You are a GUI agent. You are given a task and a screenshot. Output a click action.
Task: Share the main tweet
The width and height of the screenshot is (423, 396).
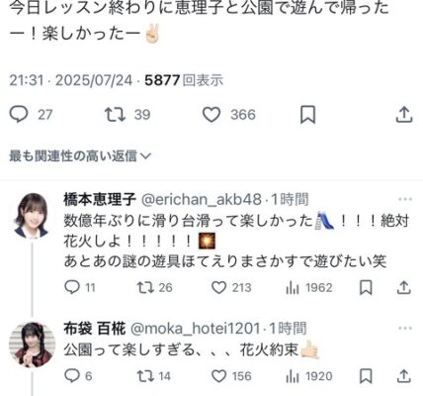point(404,115)
